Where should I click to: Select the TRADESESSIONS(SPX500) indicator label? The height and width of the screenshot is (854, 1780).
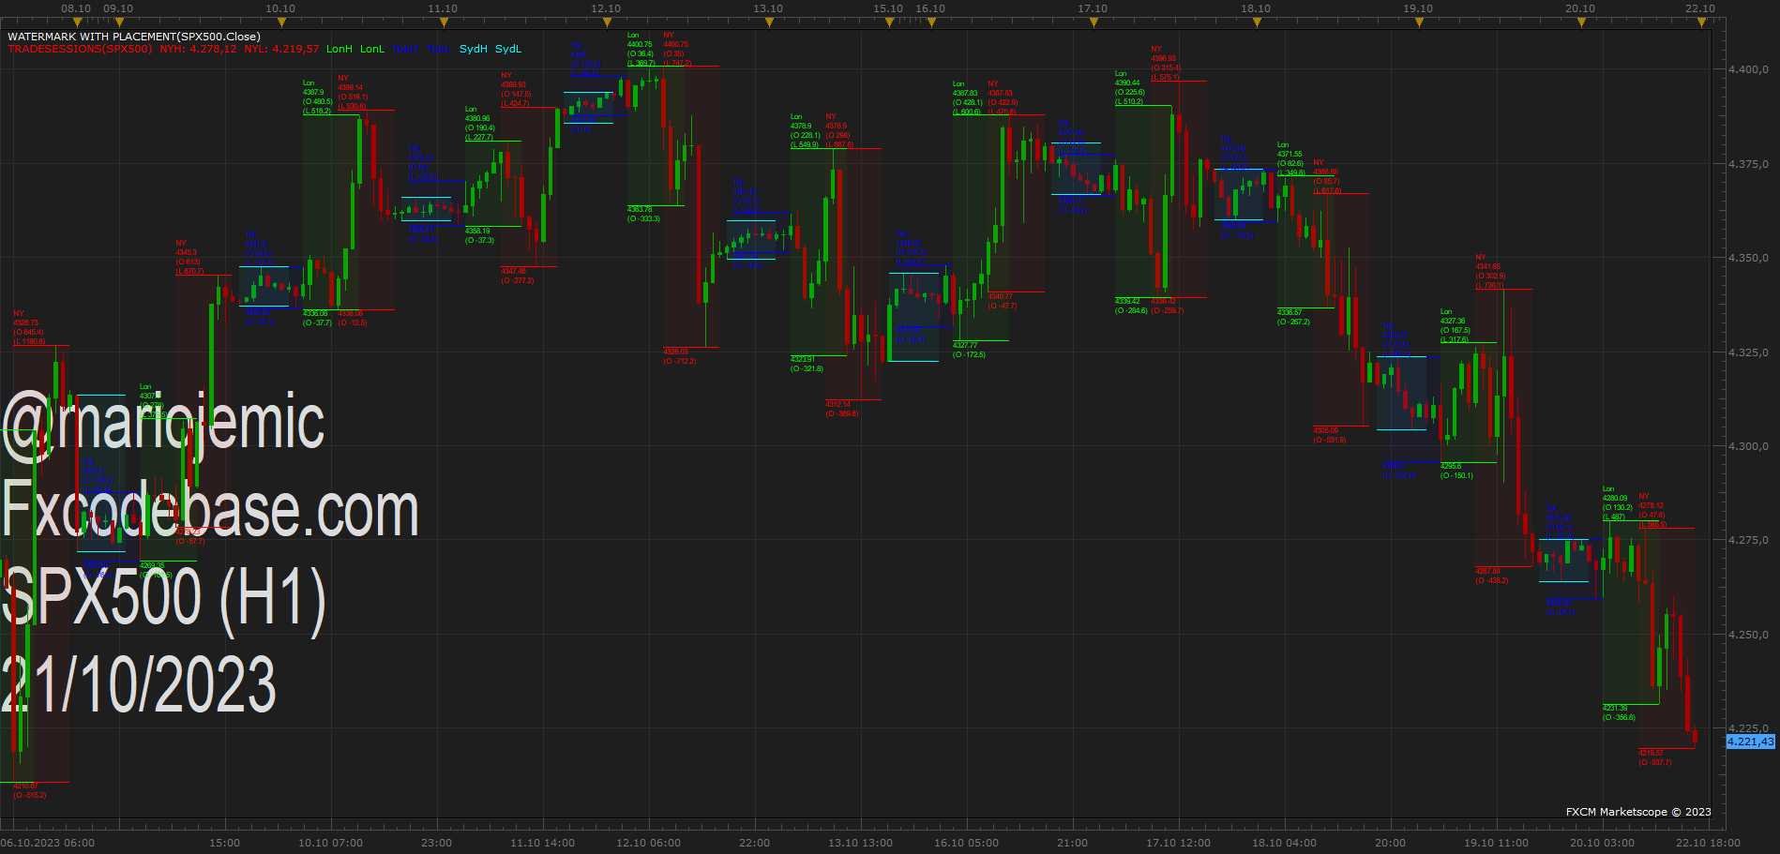click(x=80, y=49)
